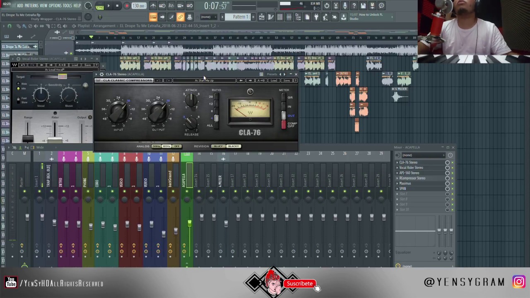Viewport: 530px width, 298px height.
Task: Open the Channel rack view icon
Action: (280, 17)
